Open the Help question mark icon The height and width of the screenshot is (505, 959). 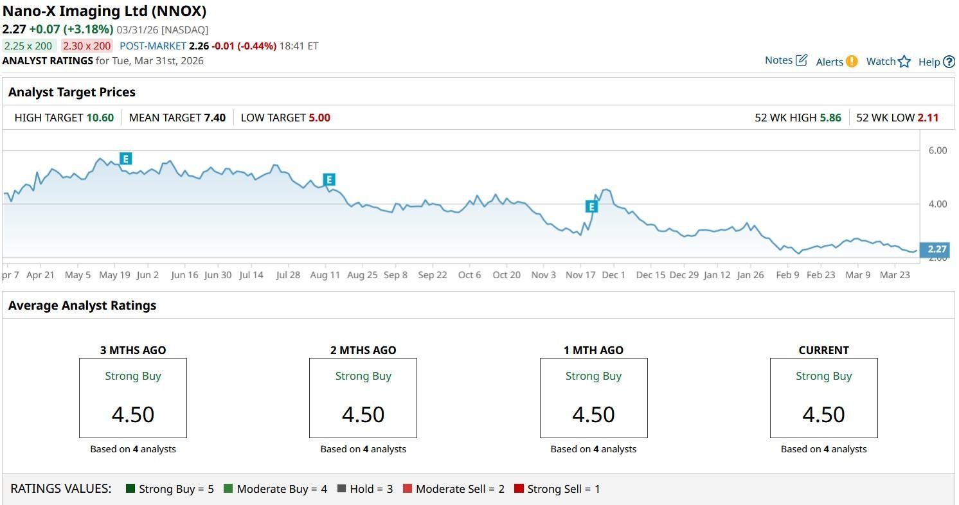(949, 62)
